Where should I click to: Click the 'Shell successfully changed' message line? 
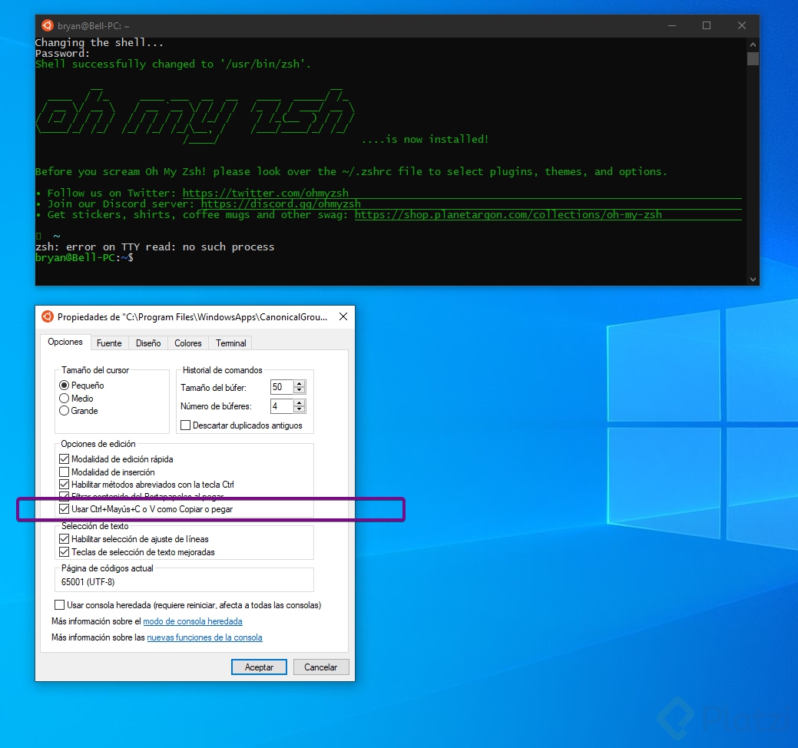click(x=173, y=64)
